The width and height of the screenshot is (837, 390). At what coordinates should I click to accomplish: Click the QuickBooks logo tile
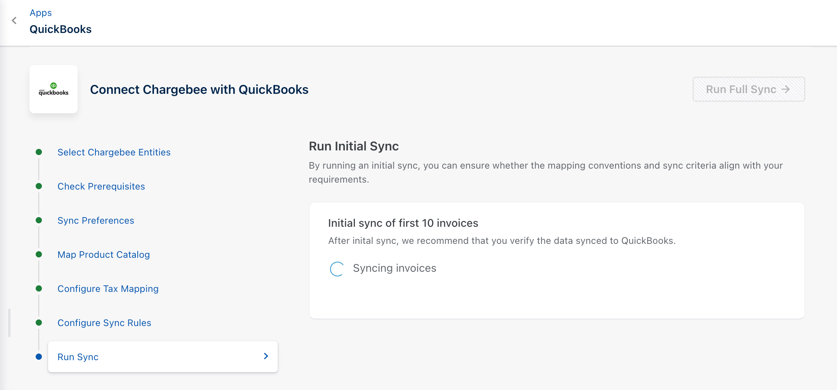(x=54, y=89)
